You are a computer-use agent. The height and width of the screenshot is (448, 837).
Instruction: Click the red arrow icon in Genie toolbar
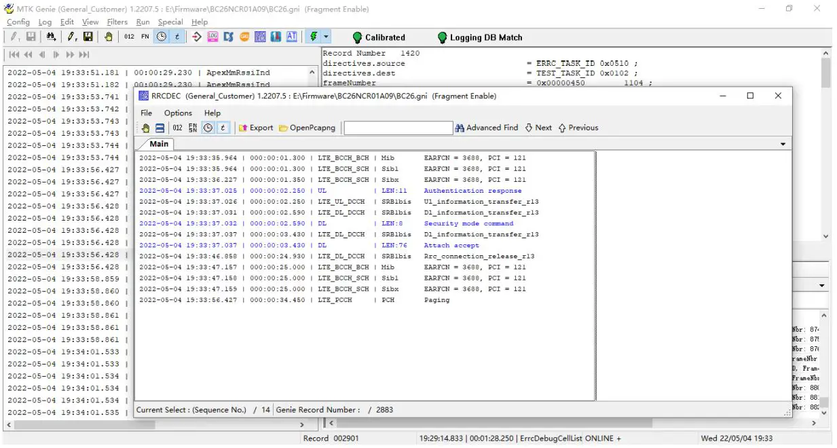pos(197,37)
